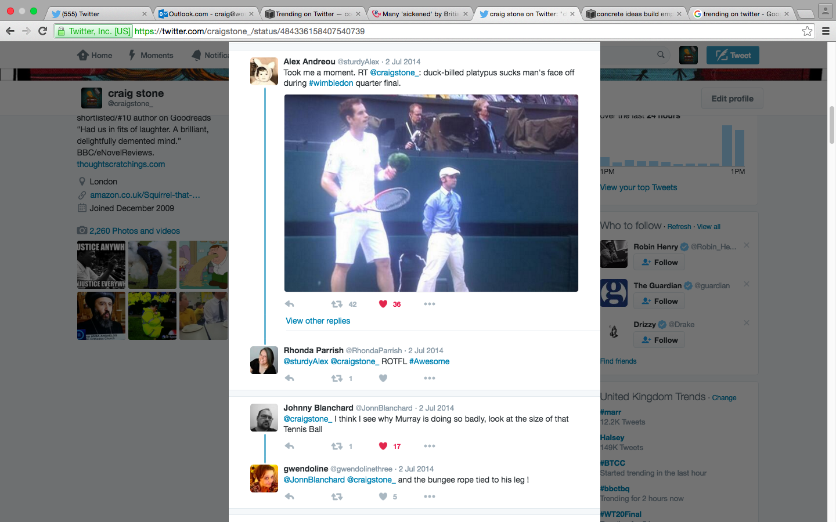Click View other replies link

(318, 321)
